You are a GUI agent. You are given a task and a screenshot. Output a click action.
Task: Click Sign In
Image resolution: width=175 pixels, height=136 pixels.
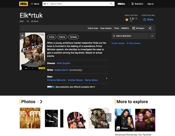(150, 4)
